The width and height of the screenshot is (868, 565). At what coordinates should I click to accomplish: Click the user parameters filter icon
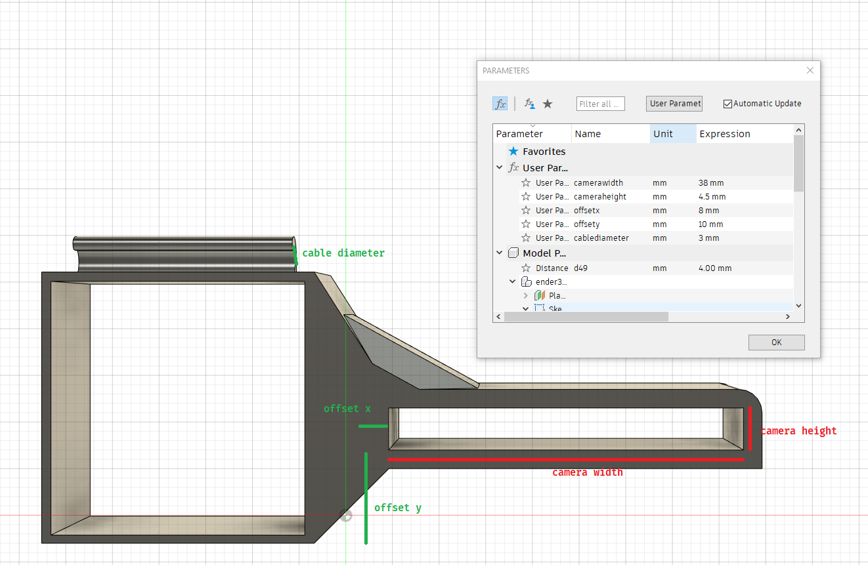pyautogui.click(x=530, y=104)
